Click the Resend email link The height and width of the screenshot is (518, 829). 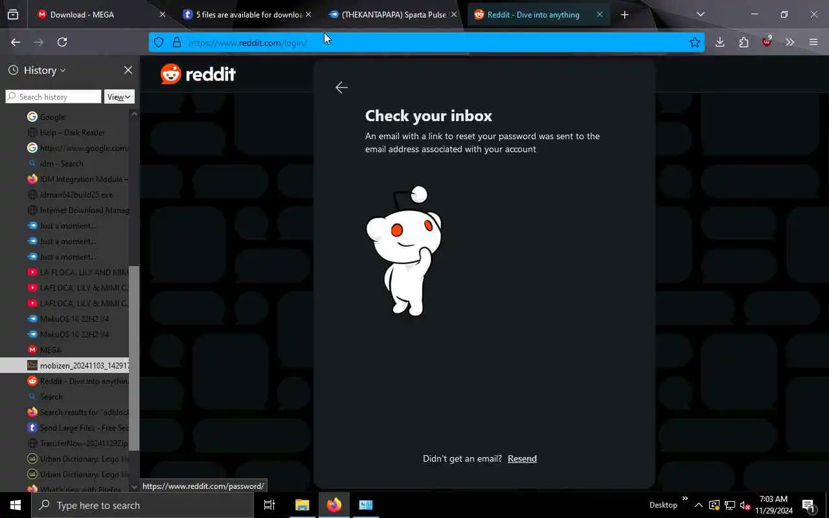(x=522, y=458)
